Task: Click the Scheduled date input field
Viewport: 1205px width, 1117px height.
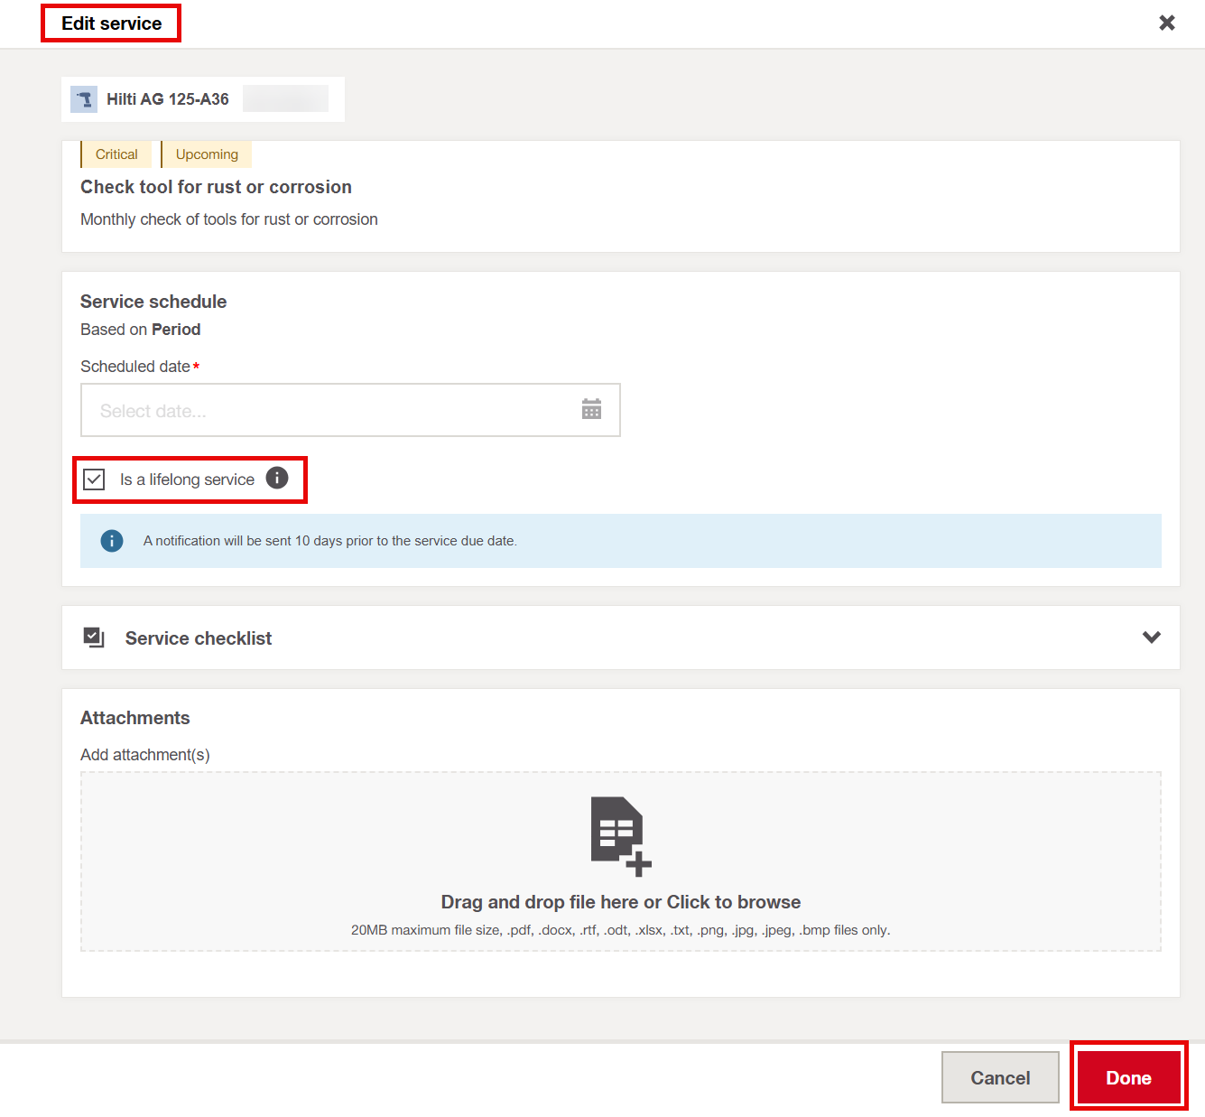Action: (x=329, y=411)
